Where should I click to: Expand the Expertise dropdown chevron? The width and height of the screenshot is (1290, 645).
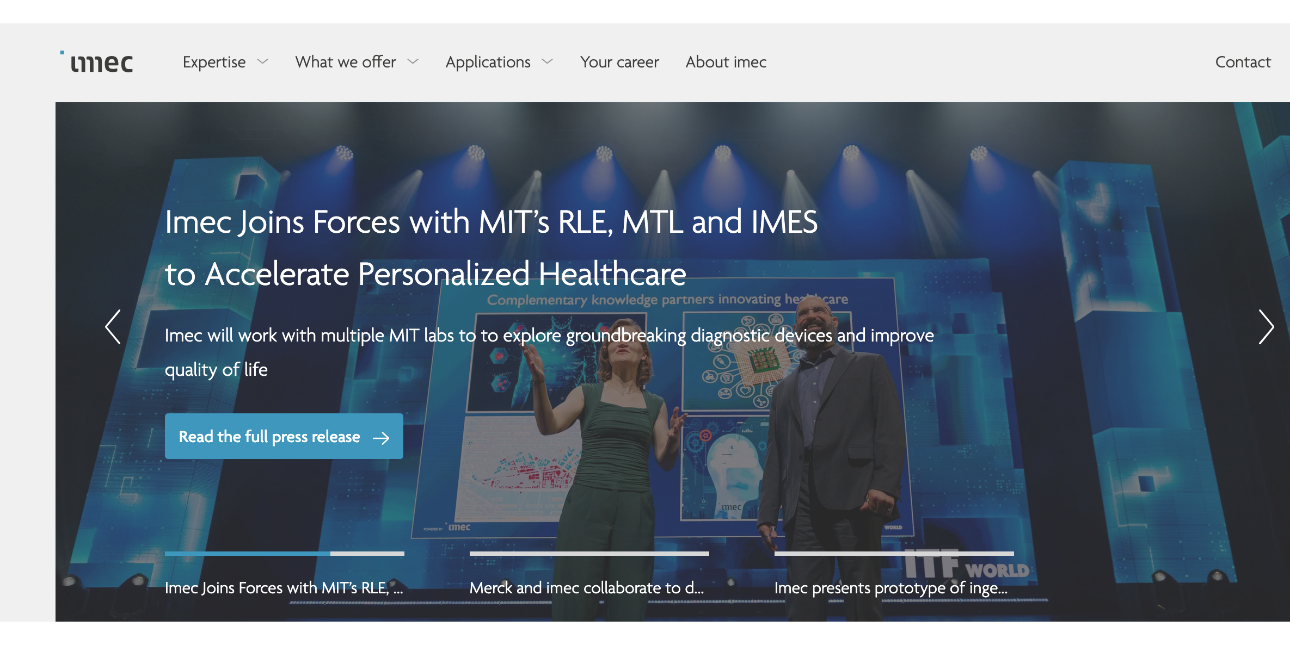[x=263, y=61]
